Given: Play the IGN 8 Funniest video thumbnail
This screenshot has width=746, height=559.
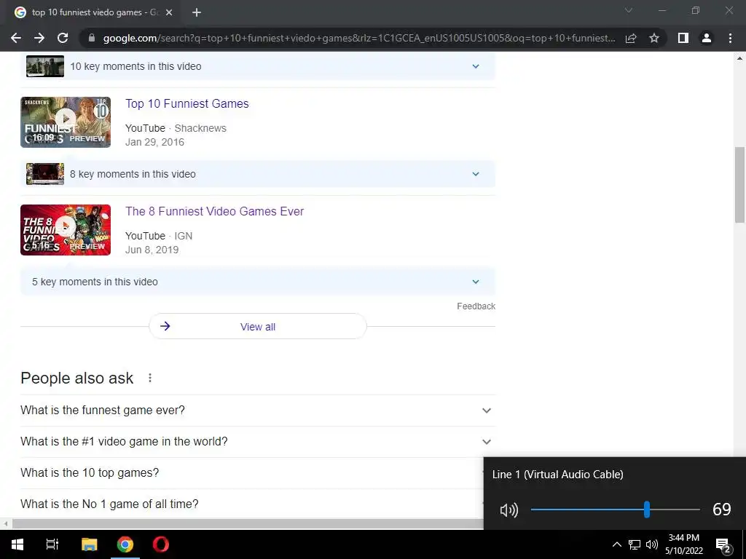Looking at the screenshot, I should pos(66,230).
